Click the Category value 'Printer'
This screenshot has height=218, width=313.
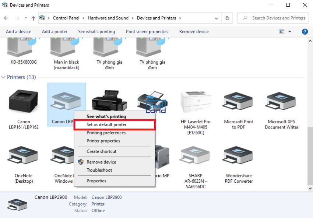click(98, 204)
